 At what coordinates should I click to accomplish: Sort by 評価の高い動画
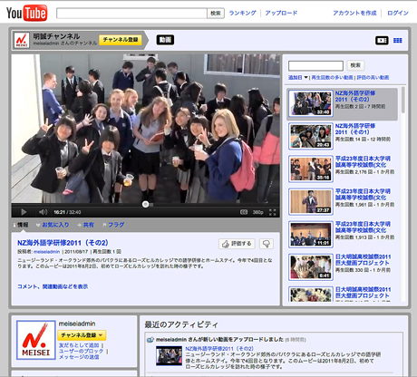pos(373,78)
